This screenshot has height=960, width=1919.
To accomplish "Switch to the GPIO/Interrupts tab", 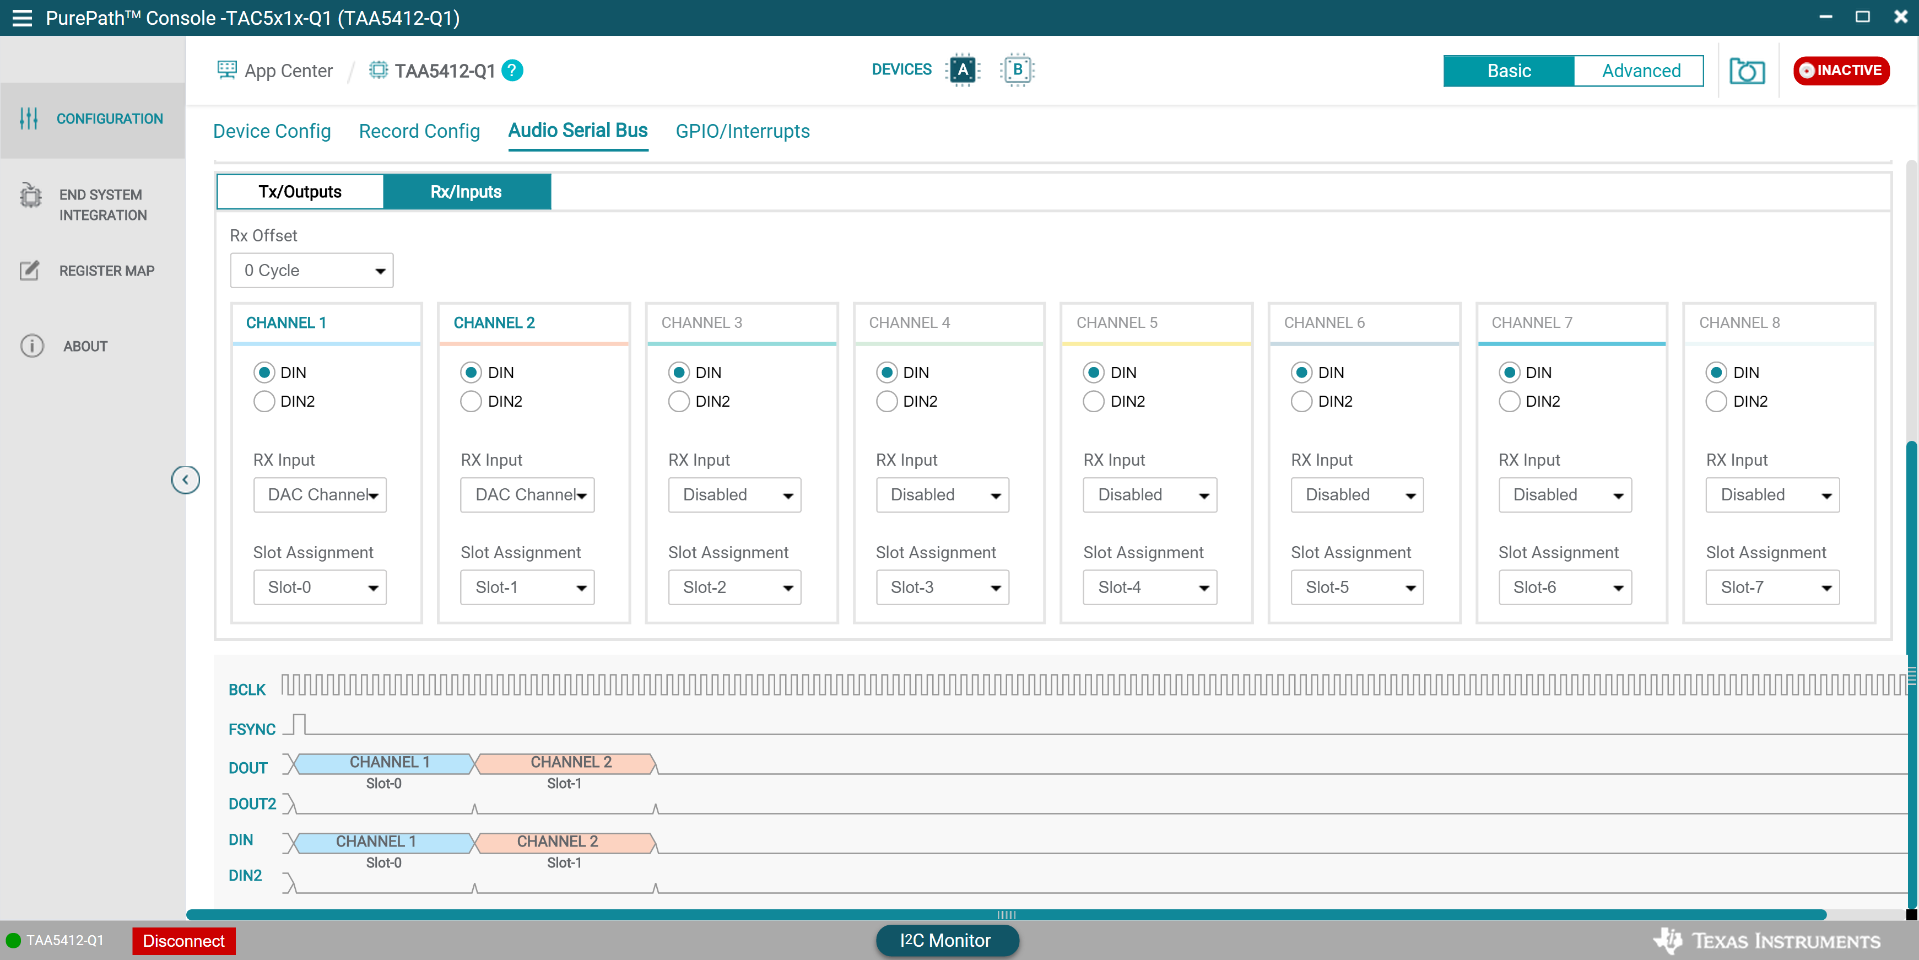I will coord(743,131).
